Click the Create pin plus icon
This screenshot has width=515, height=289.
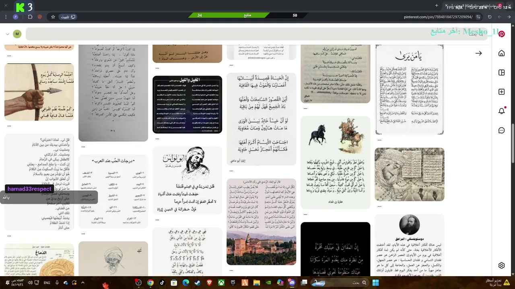click(x=501, y=92)
